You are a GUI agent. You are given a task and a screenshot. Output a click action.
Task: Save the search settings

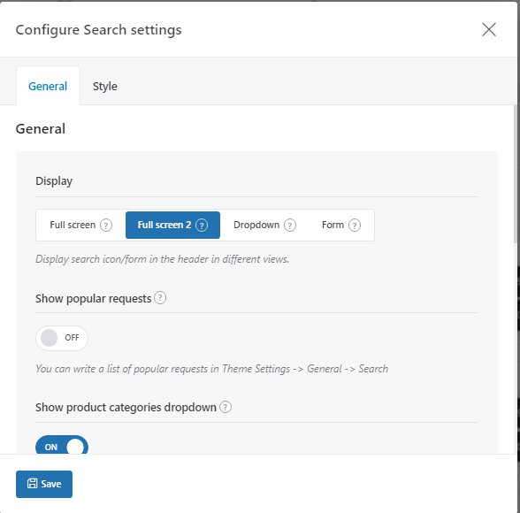click(44, 484)
